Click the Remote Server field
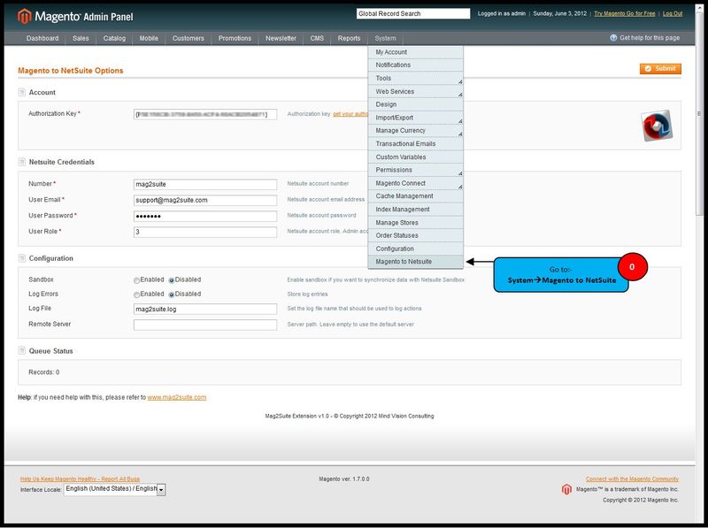Screen dimensions: 708x528 coord(205,325)
